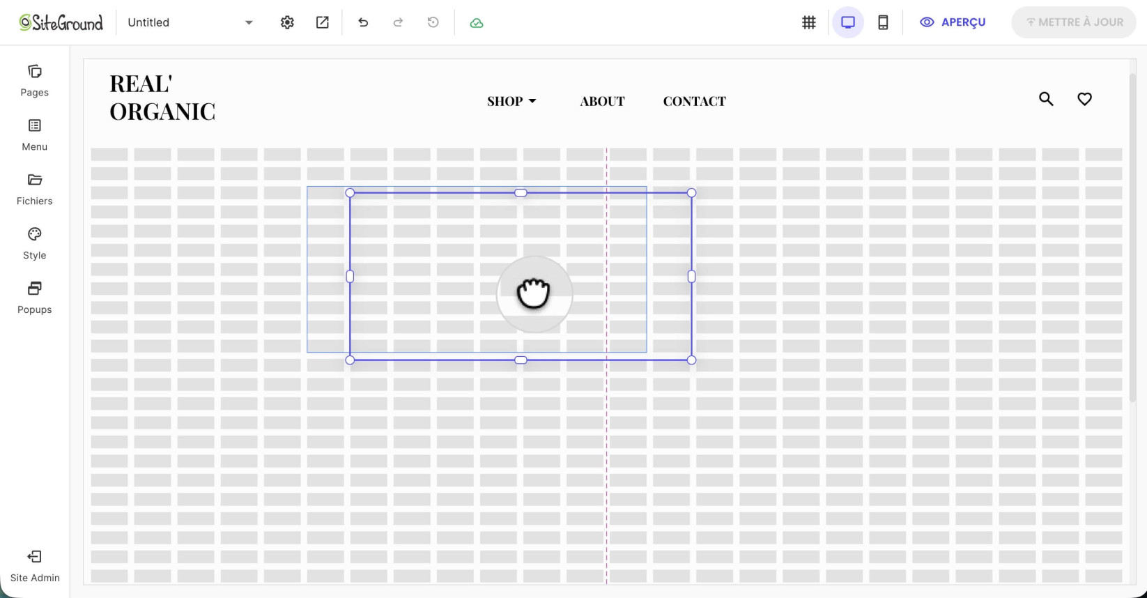Switch to mobile view
The height and width of the screenshot is (598, 1147).
coord(883,22)
